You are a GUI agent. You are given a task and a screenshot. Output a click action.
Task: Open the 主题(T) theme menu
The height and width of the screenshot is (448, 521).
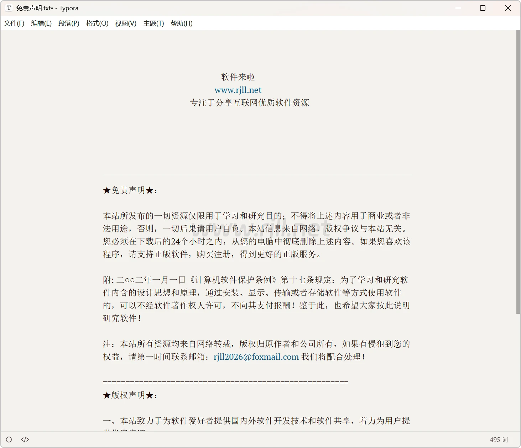point(153,23)
